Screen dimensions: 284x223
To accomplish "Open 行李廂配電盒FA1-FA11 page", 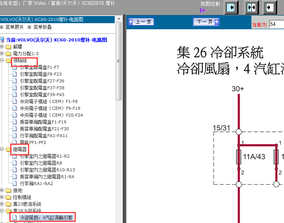I will [44, 136].
